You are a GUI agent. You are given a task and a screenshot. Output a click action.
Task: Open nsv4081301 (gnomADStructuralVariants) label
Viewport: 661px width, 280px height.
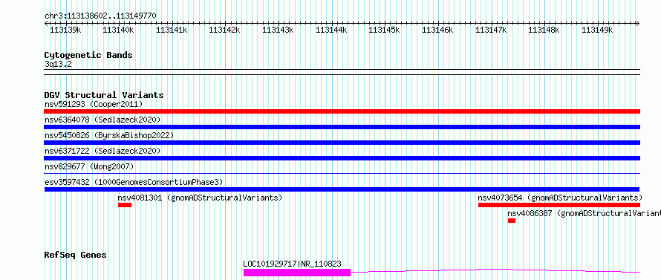[x=200, y=198]
